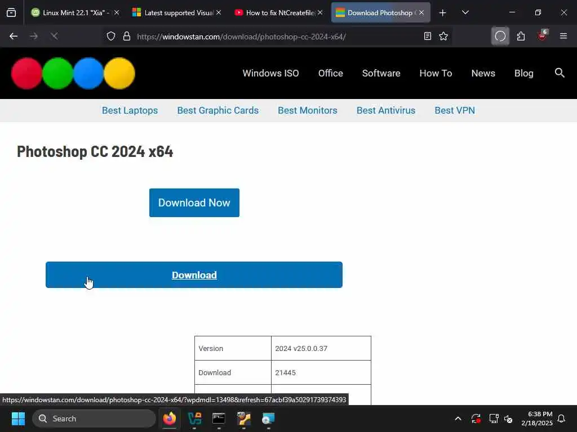The width and height of the screenshot is (577, 432).
Task: Click taskbar Search box
Action: [94, 418]
